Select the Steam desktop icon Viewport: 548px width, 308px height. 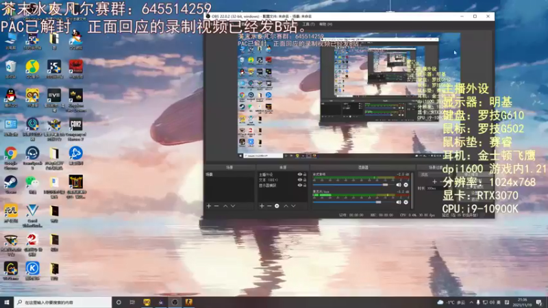click(x=10, y=185)
